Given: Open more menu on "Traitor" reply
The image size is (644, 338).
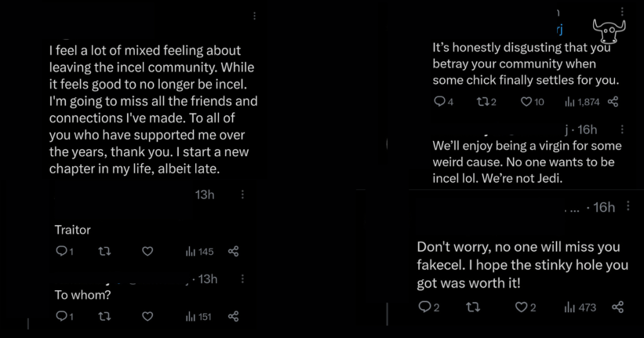Looking at the screenshot, I should (x=242, y=195).
